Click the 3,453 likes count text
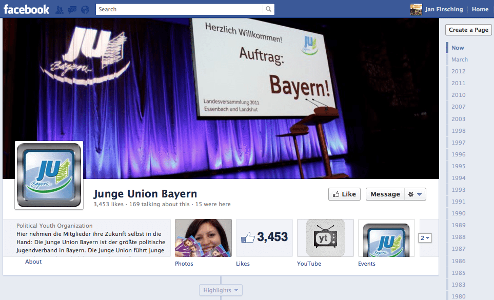The image size is (494, 300). (x=108, y=204)
